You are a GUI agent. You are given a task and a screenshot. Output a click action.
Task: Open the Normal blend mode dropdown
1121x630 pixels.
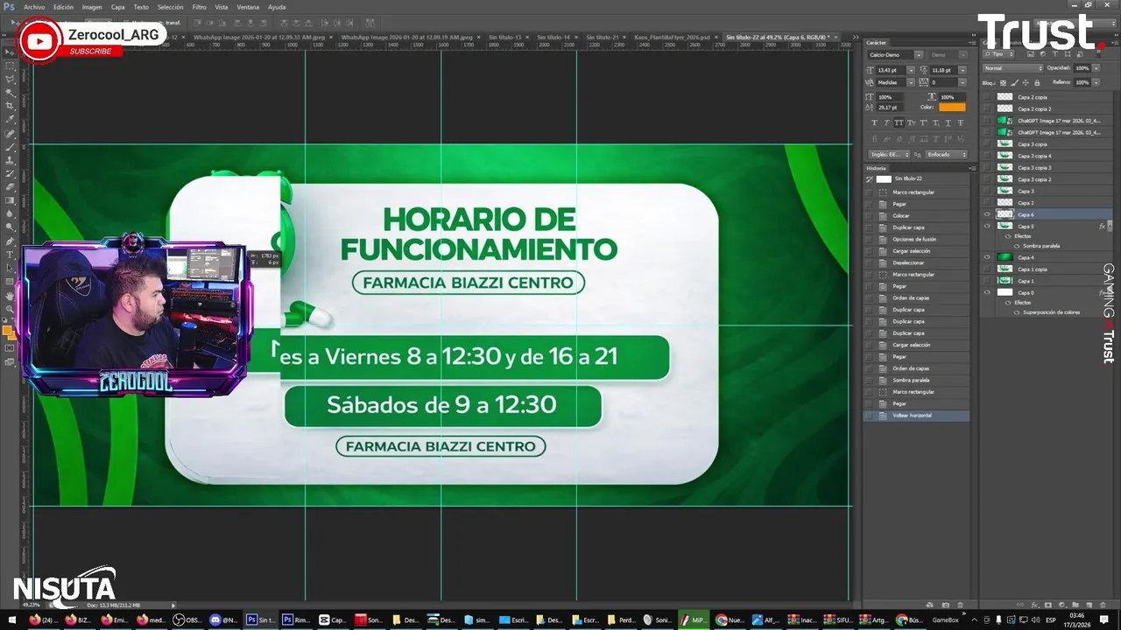pos(1012,68)
